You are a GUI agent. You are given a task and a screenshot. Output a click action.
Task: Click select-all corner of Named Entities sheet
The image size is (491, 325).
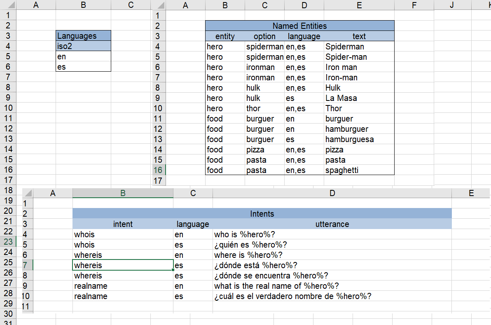[x=159, y=5]
